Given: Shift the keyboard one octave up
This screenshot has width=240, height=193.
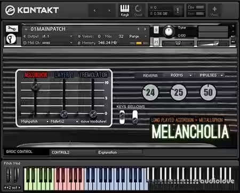Looking at the screenshot, I should click(19, 188).
